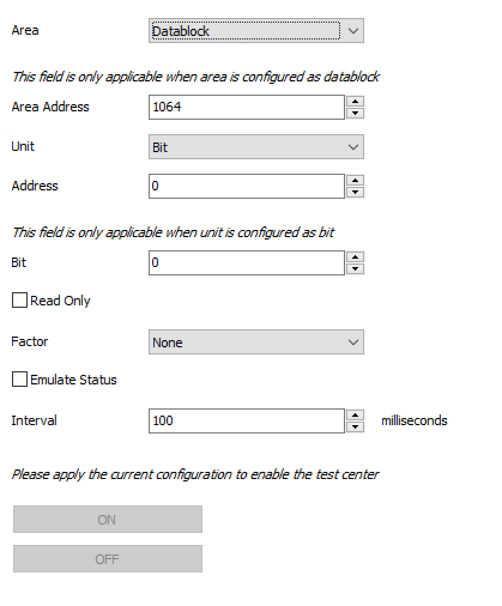Increment the Bit value using up arrow
Screen dimensions: 502x606
pos(355,257)
